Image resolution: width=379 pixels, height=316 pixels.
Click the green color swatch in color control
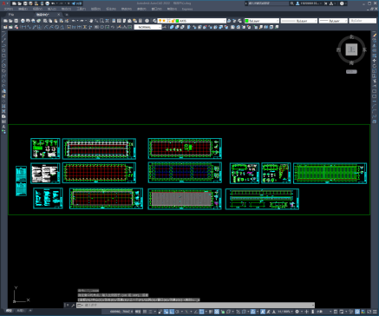point(247,21)
